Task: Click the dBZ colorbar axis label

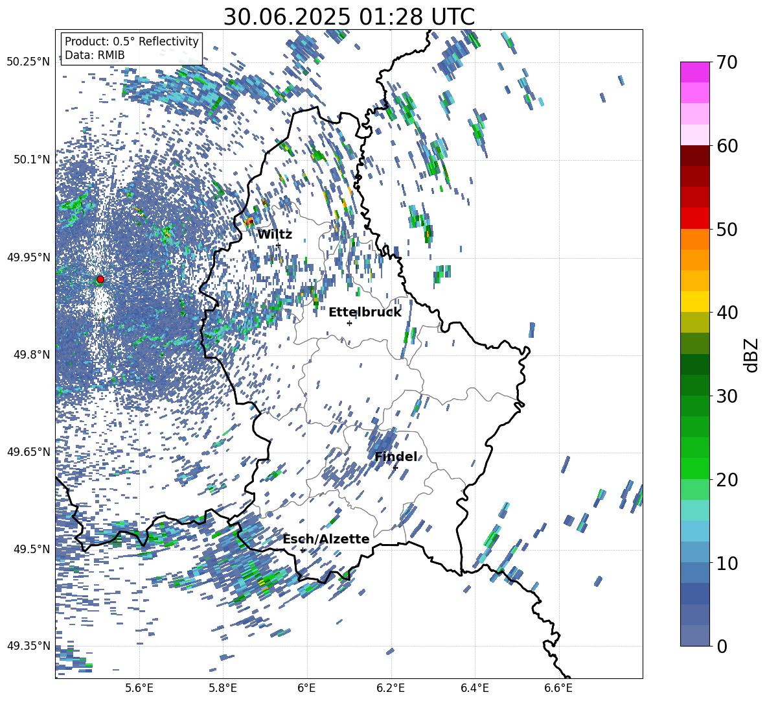Action: coord(751,355)
